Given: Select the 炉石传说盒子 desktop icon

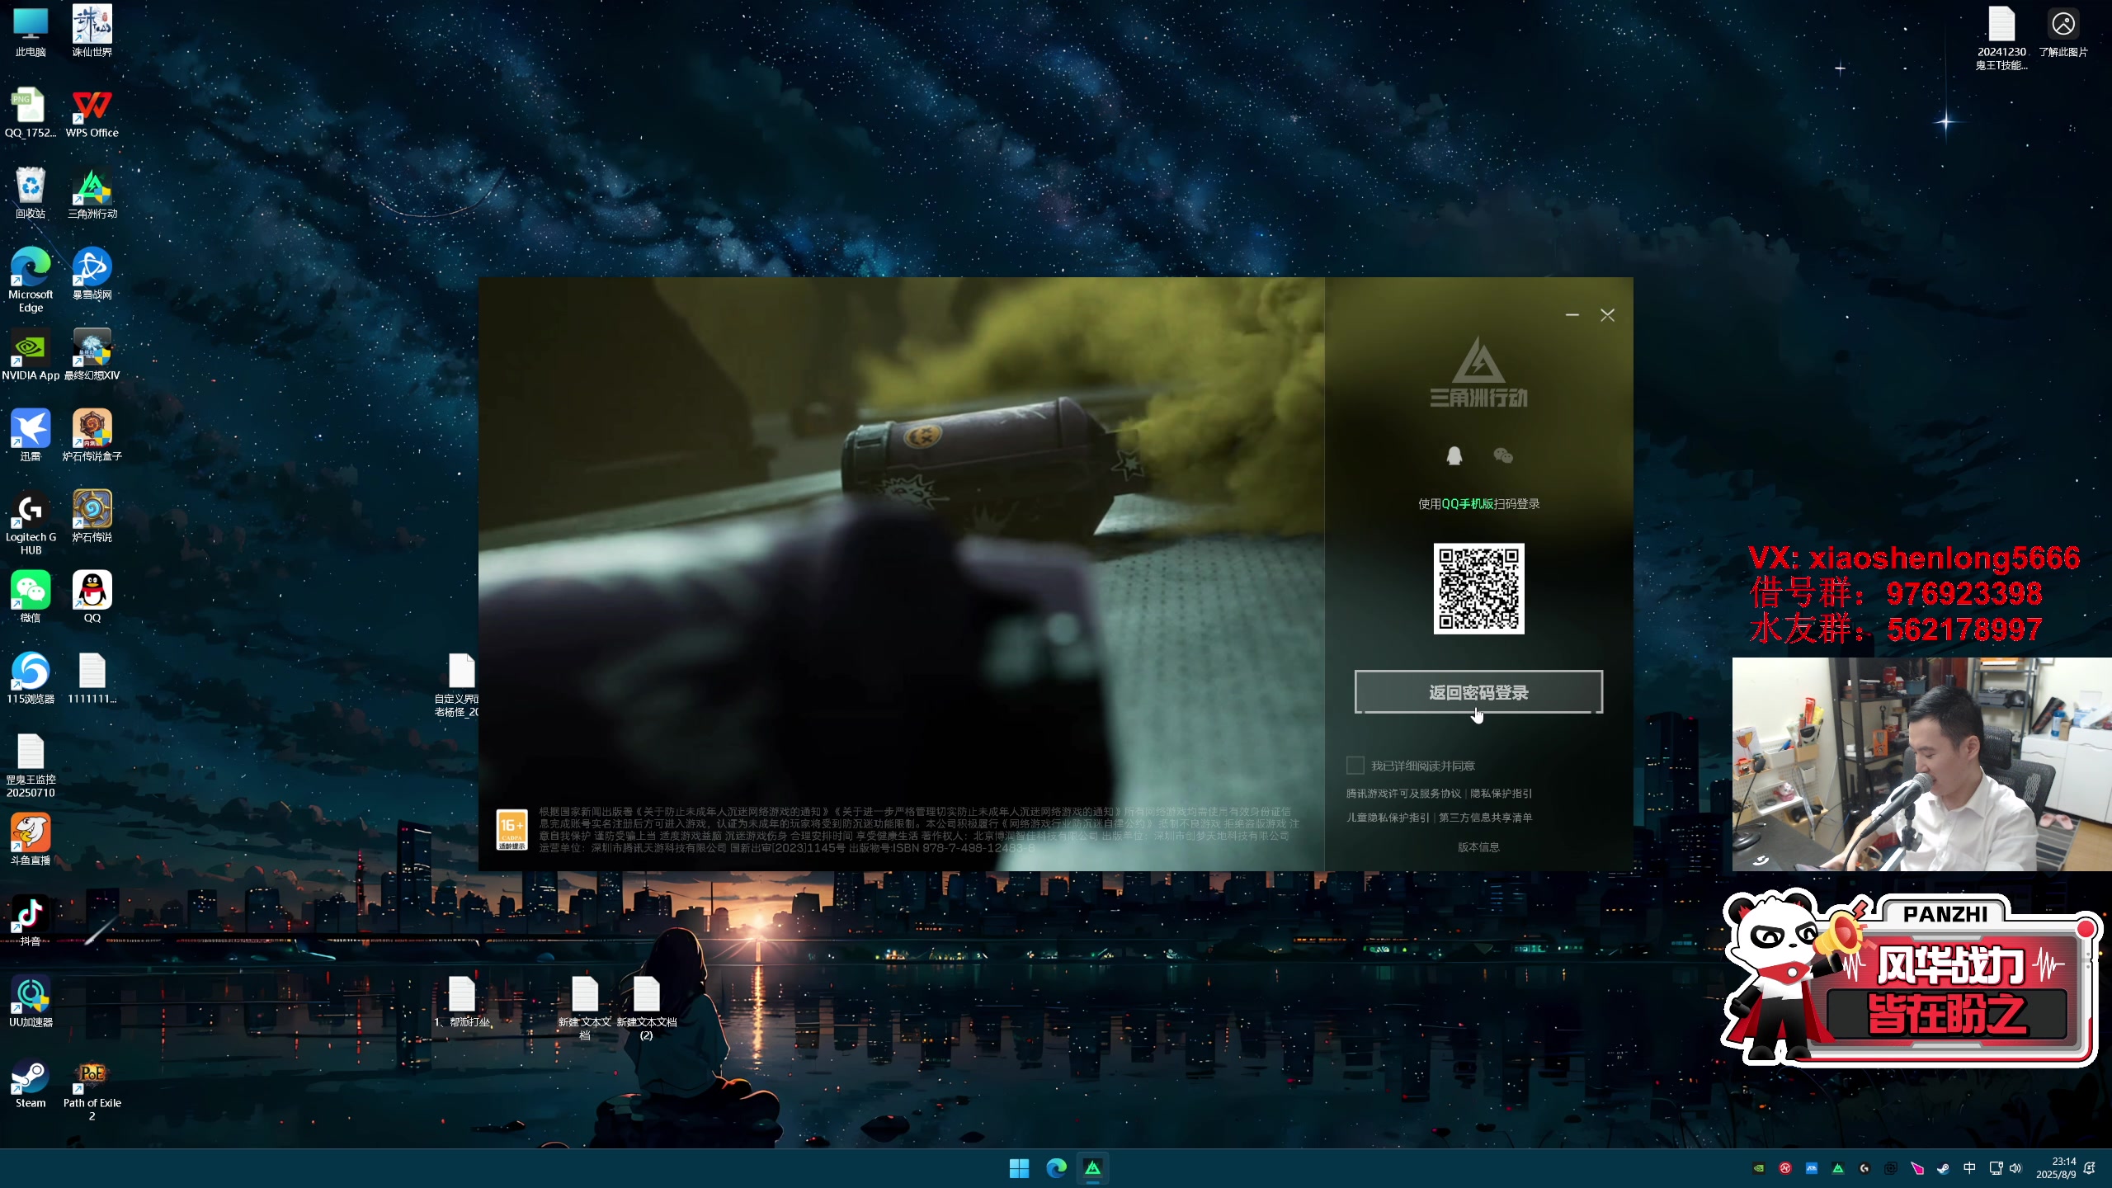Looking at the screenshot, I should [x=92, y=436].
